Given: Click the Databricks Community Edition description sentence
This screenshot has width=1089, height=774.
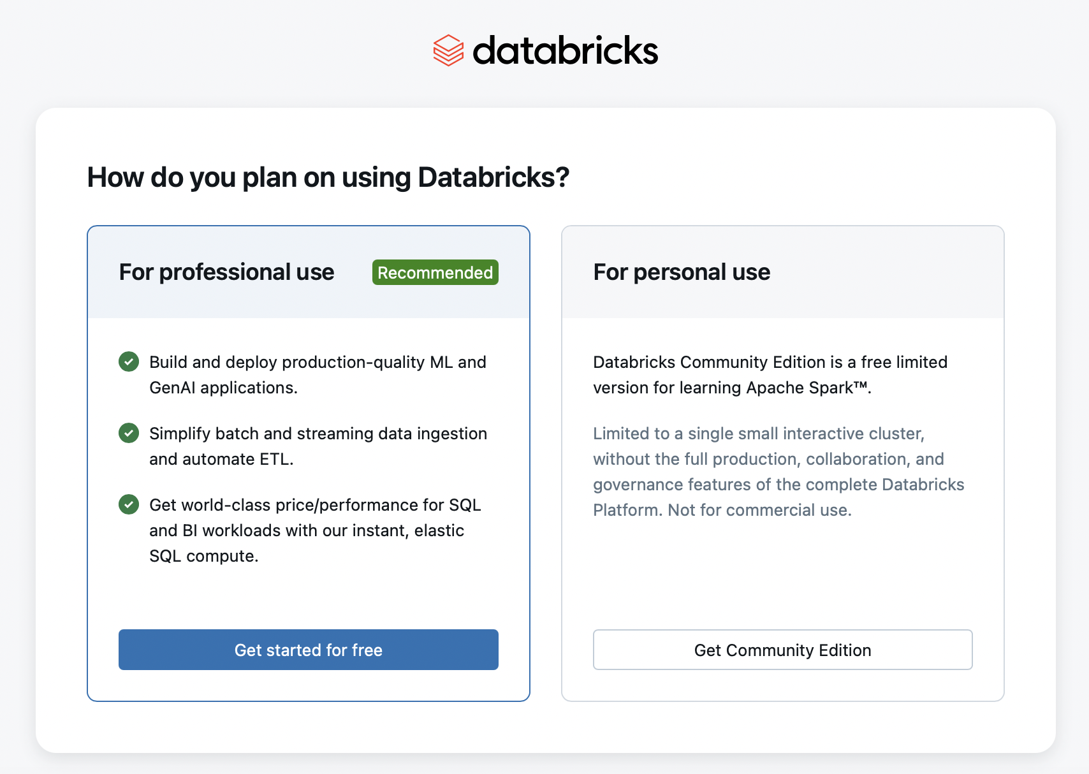Looking at the screenshot, I should click(x=770, y=362).
